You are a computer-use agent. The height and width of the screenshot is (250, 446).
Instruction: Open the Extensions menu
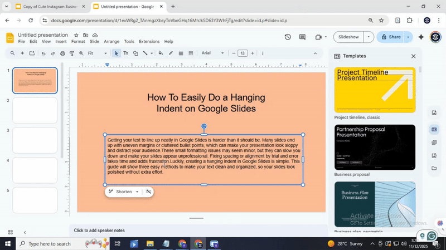(x=149, y=42)
